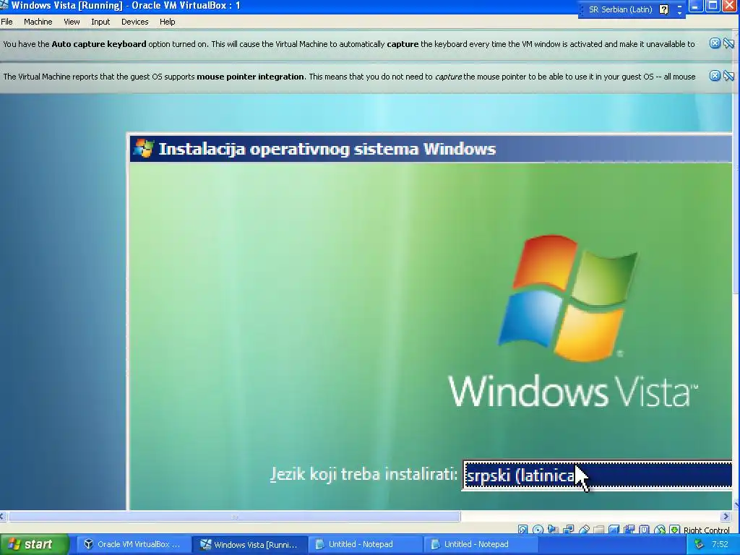Minimize the VirtualBox VM window
Screen dimensions: 740x555
coord(696,6)
